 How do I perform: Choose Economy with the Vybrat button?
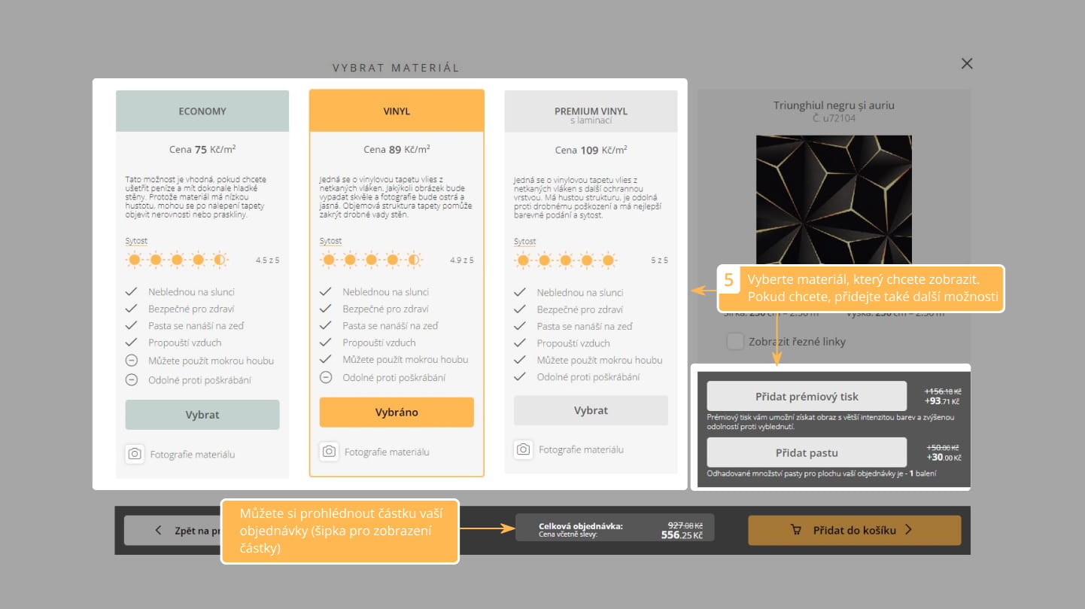[x=202, y=415]
